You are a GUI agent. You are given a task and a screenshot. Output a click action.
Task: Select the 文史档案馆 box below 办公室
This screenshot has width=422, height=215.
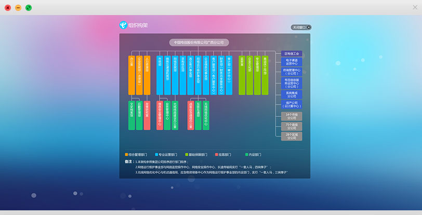(131, 115)
